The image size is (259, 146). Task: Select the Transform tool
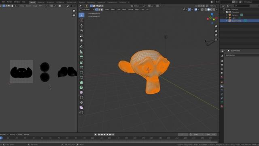click(81, 41)
